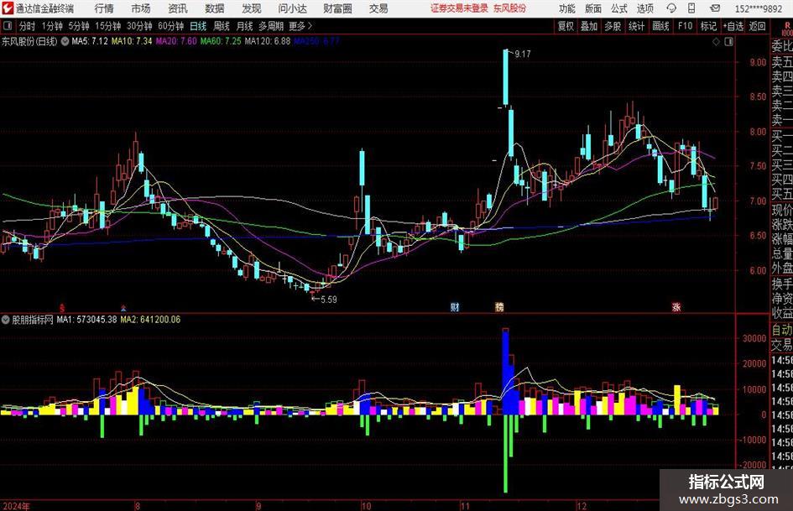
Task: Open the 画线 drawing tools button
Action: pyautogui.click(x=660, y=26)
